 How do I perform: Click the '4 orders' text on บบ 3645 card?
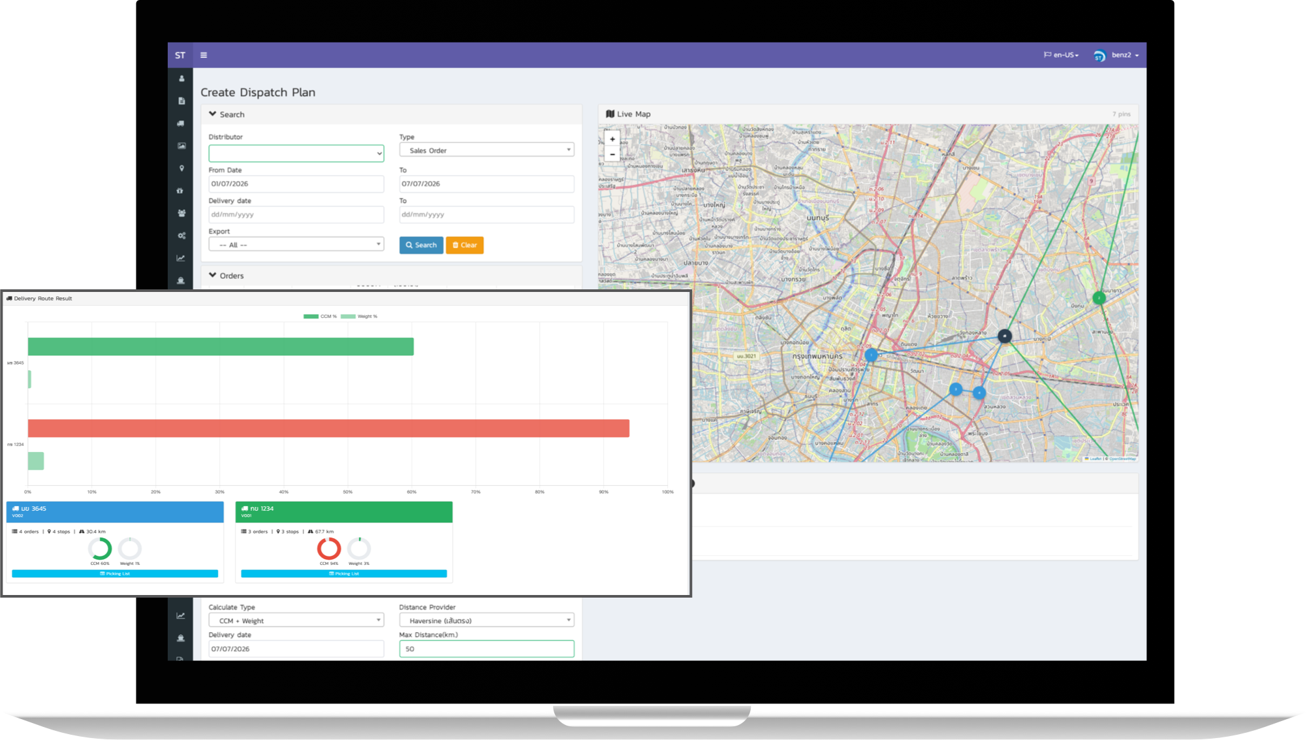point(29,532)
